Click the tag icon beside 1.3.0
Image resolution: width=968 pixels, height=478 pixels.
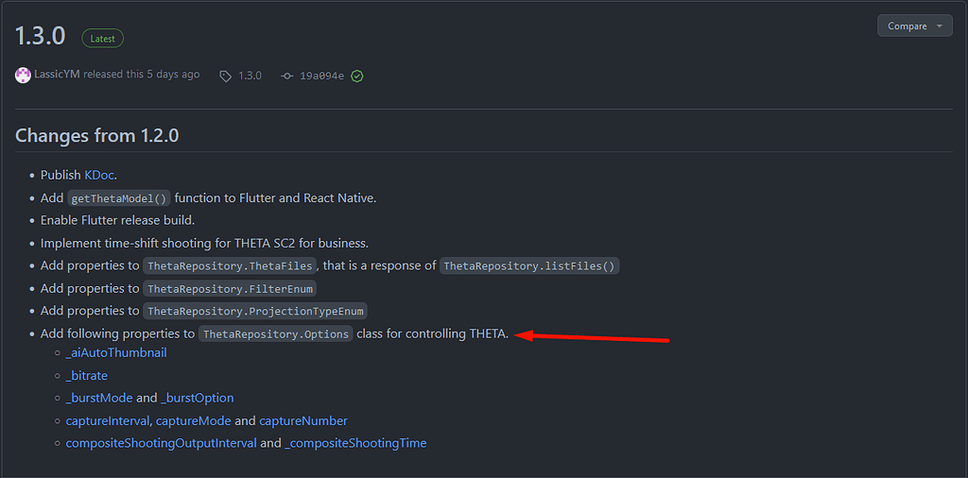pos(225,76)
